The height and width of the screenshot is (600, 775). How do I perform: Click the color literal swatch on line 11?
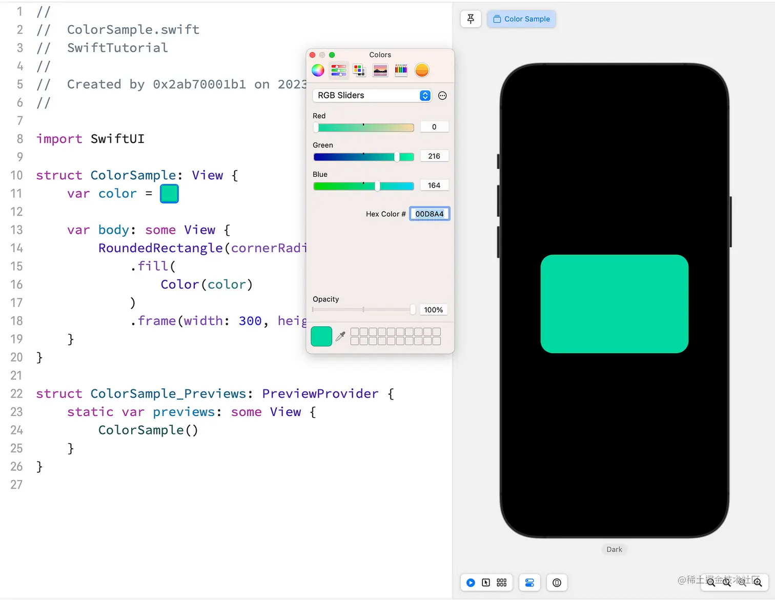coord(169,194)
